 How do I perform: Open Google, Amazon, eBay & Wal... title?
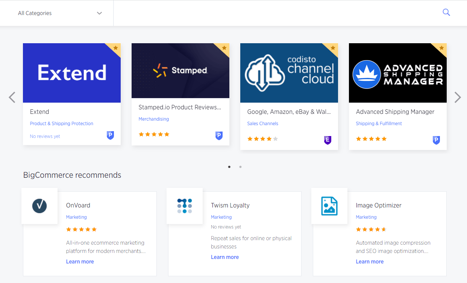289,112
